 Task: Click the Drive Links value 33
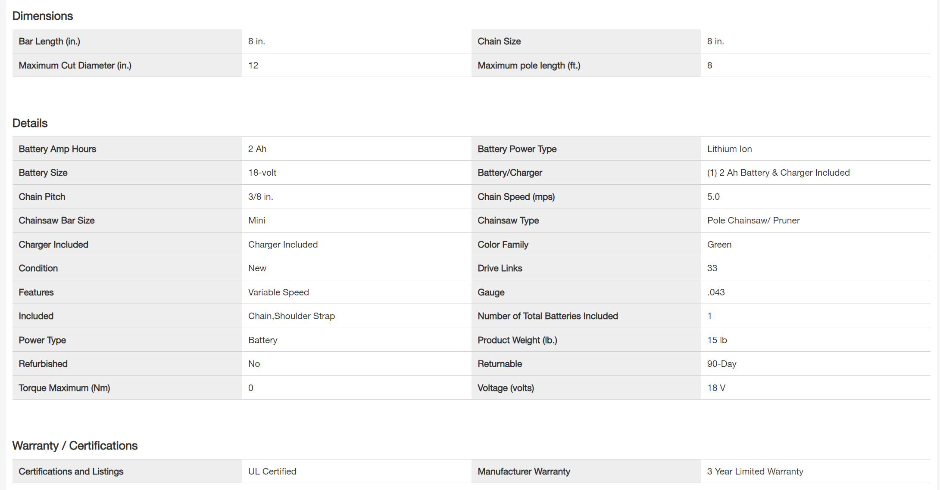[x=712, y=268]
